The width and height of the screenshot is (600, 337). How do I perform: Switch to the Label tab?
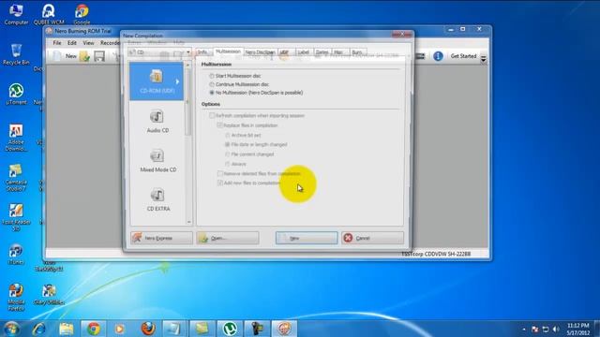[x=304, y=52]
